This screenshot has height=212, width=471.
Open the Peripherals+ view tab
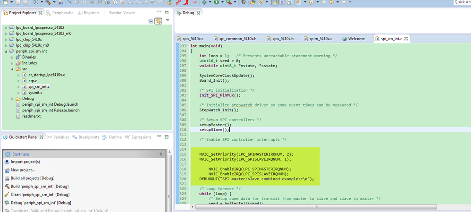click(x=60, y=13)
